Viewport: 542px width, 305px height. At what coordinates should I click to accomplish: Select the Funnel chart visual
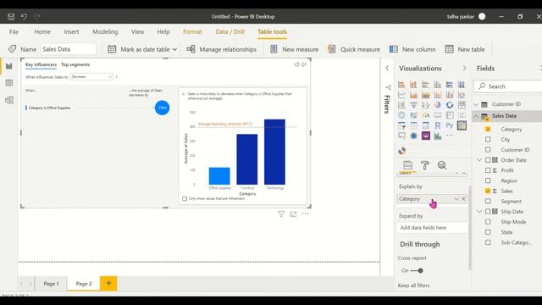click(x=413, y=105)
